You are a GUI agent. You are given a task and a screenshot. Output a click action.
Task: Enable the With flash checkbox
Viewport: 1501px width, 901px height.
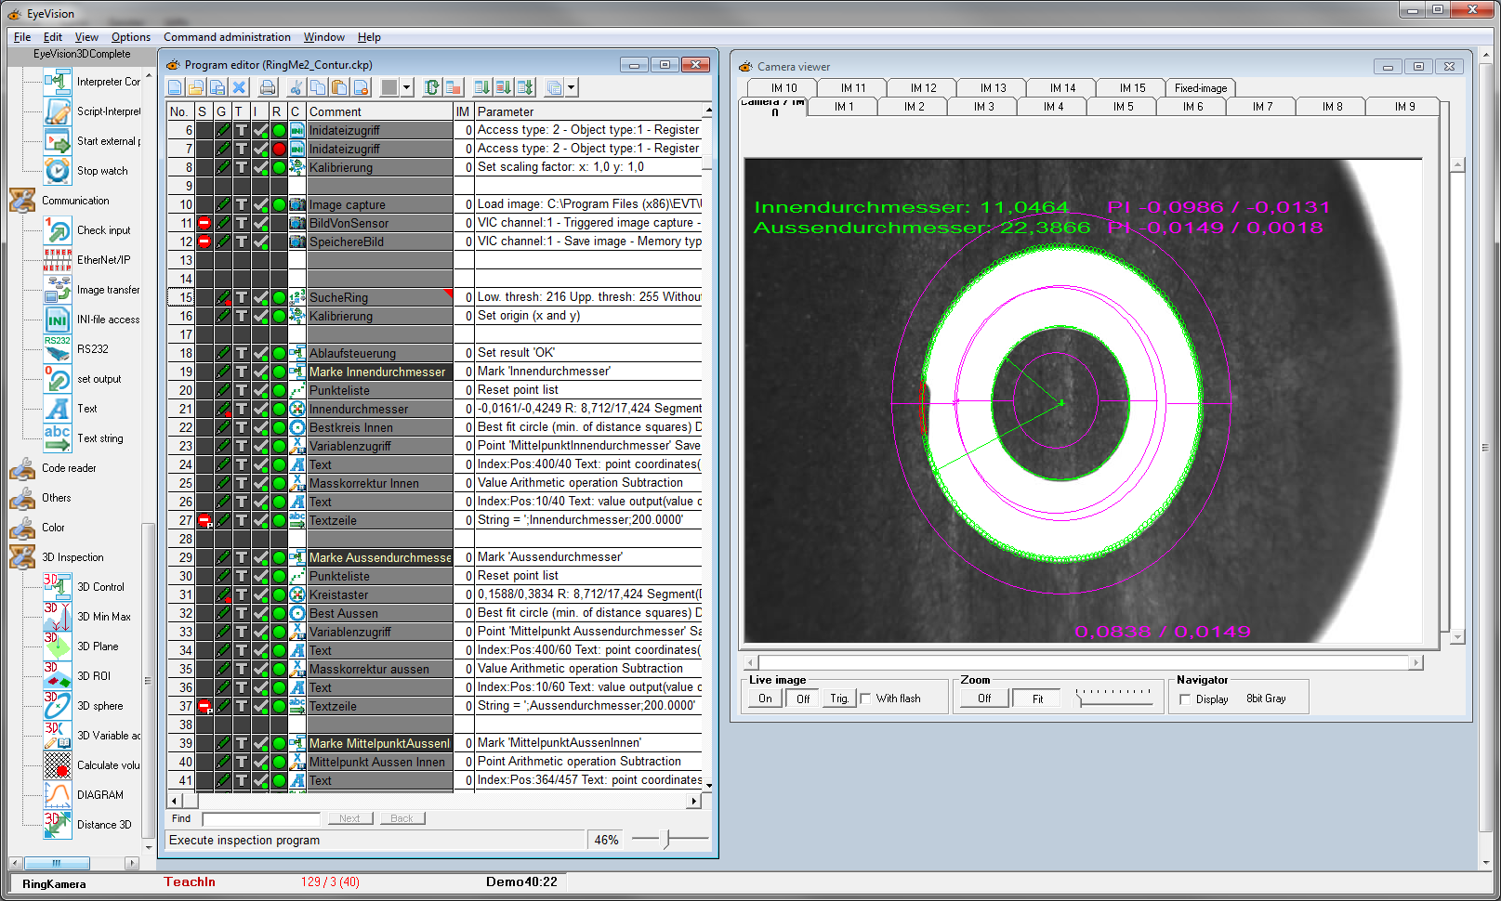coord(866,699)
